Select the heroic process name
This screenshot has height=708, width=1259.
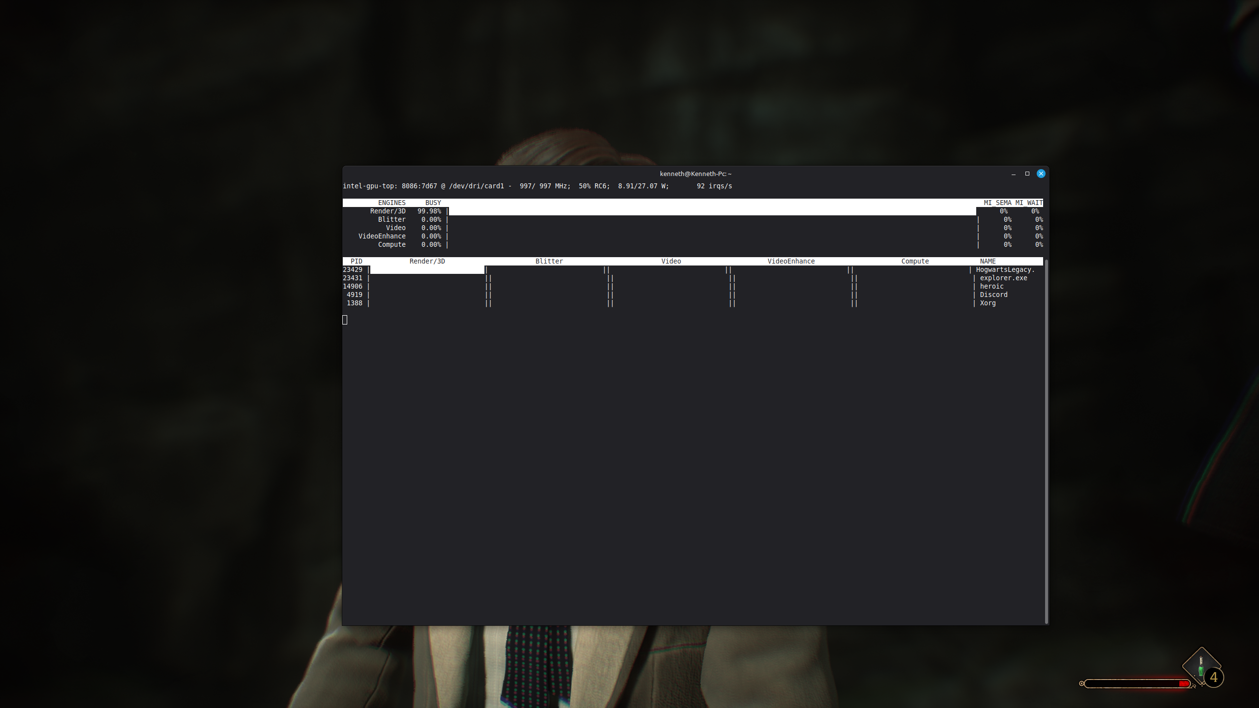point(991,286)
